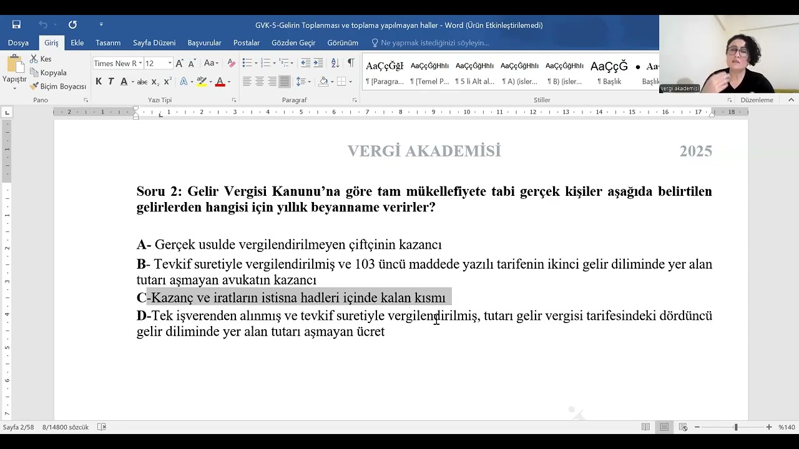Click the %140 zoom level
This screenshot has width=799, height=449.
pyautogui.click(x=787, y=427)
